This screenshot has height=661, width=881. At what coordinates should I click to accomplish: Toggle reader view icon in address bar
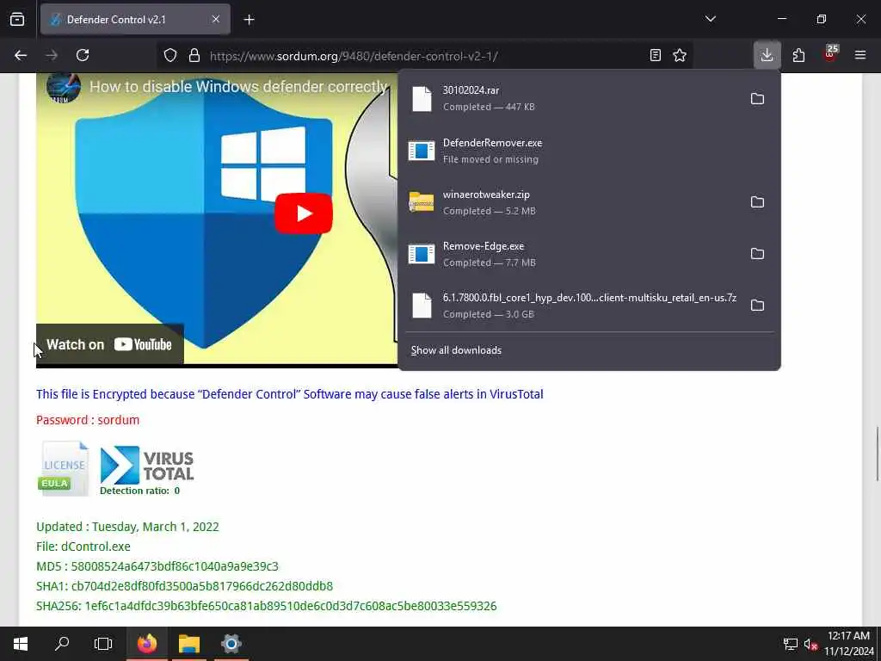(655, 55)
